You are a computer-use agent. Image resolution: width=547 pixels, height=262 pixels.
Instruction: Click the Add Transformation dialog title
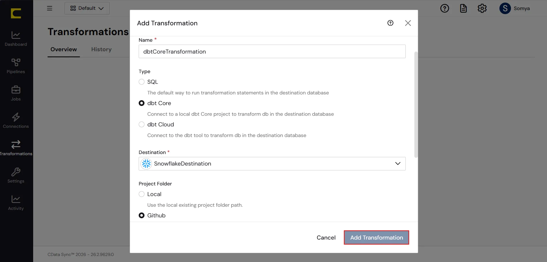coord(167,23)
